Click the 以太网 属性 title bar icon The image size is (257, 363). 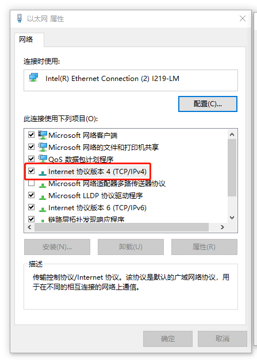click(20, 18)
